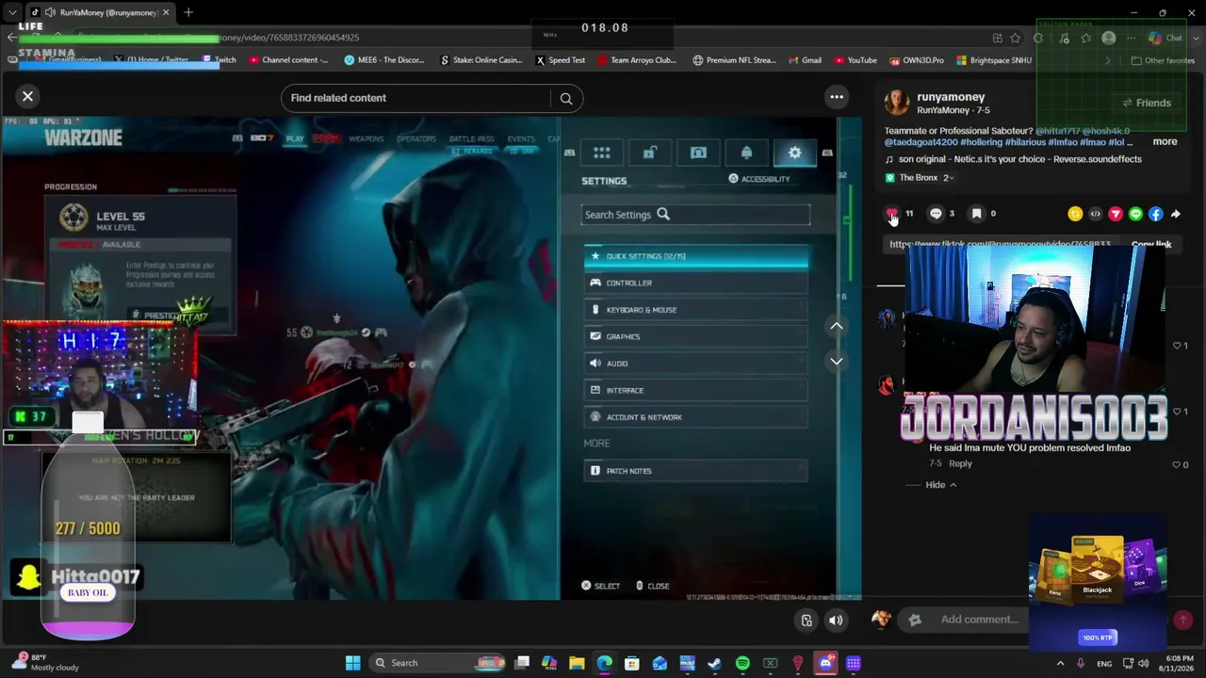Copy the video link
1206x678 pixels.
[x=1150, y=245]
